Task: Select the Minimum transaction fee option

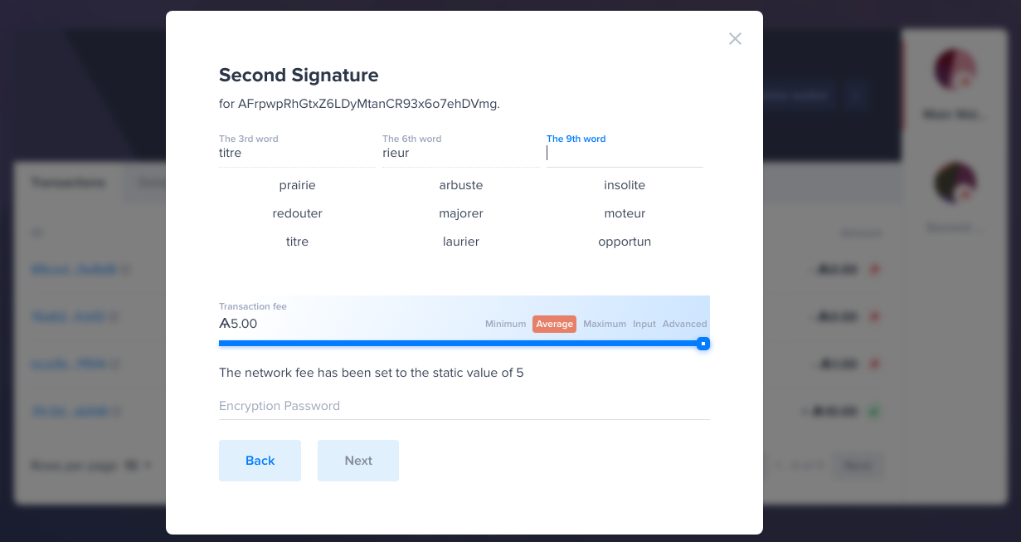Action: pos(505,324)
